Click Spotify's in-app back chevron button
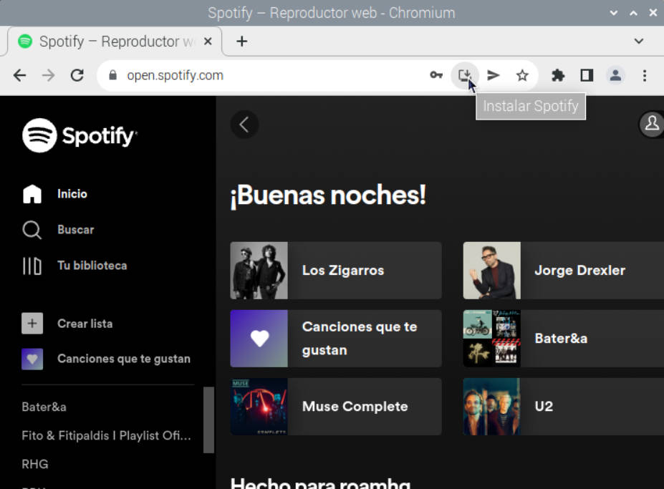664x489 pixels. [x=244, y=125]
